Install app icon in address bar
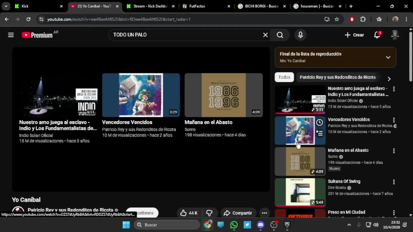The width and height of the screenshot is (413, 232). pos(327,19)
